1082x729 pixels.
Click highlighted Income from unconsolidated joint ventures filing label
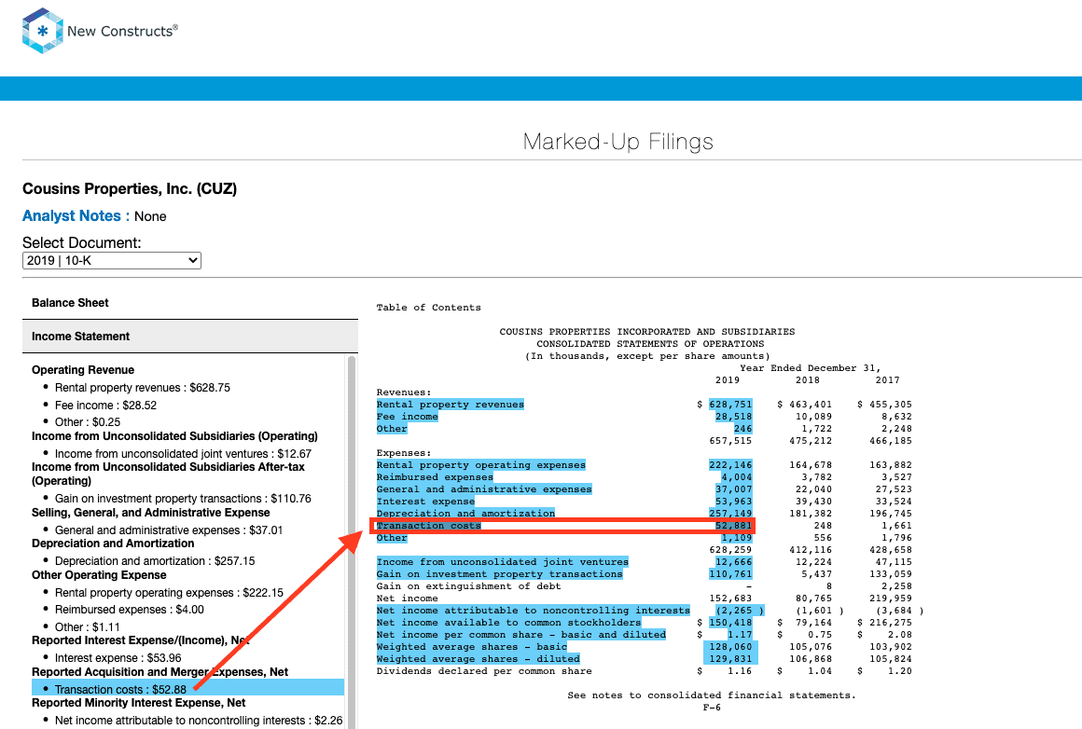pyautogui.click(x=503, y=562)
